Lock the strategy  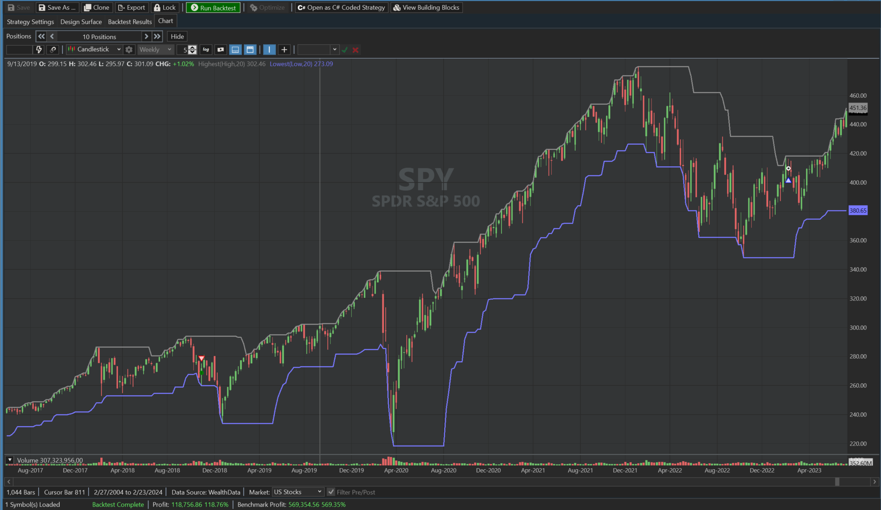pyautogui.click(x=165, y=8)
